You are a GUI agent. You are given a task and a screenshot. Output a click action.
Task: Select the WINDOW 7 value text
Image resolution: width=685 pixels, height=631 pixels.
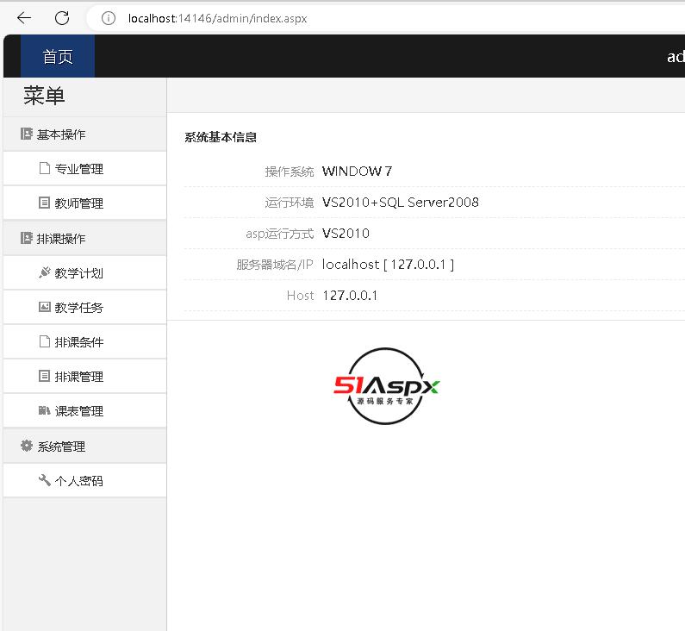pyautogui.click(x=357, y=171)
